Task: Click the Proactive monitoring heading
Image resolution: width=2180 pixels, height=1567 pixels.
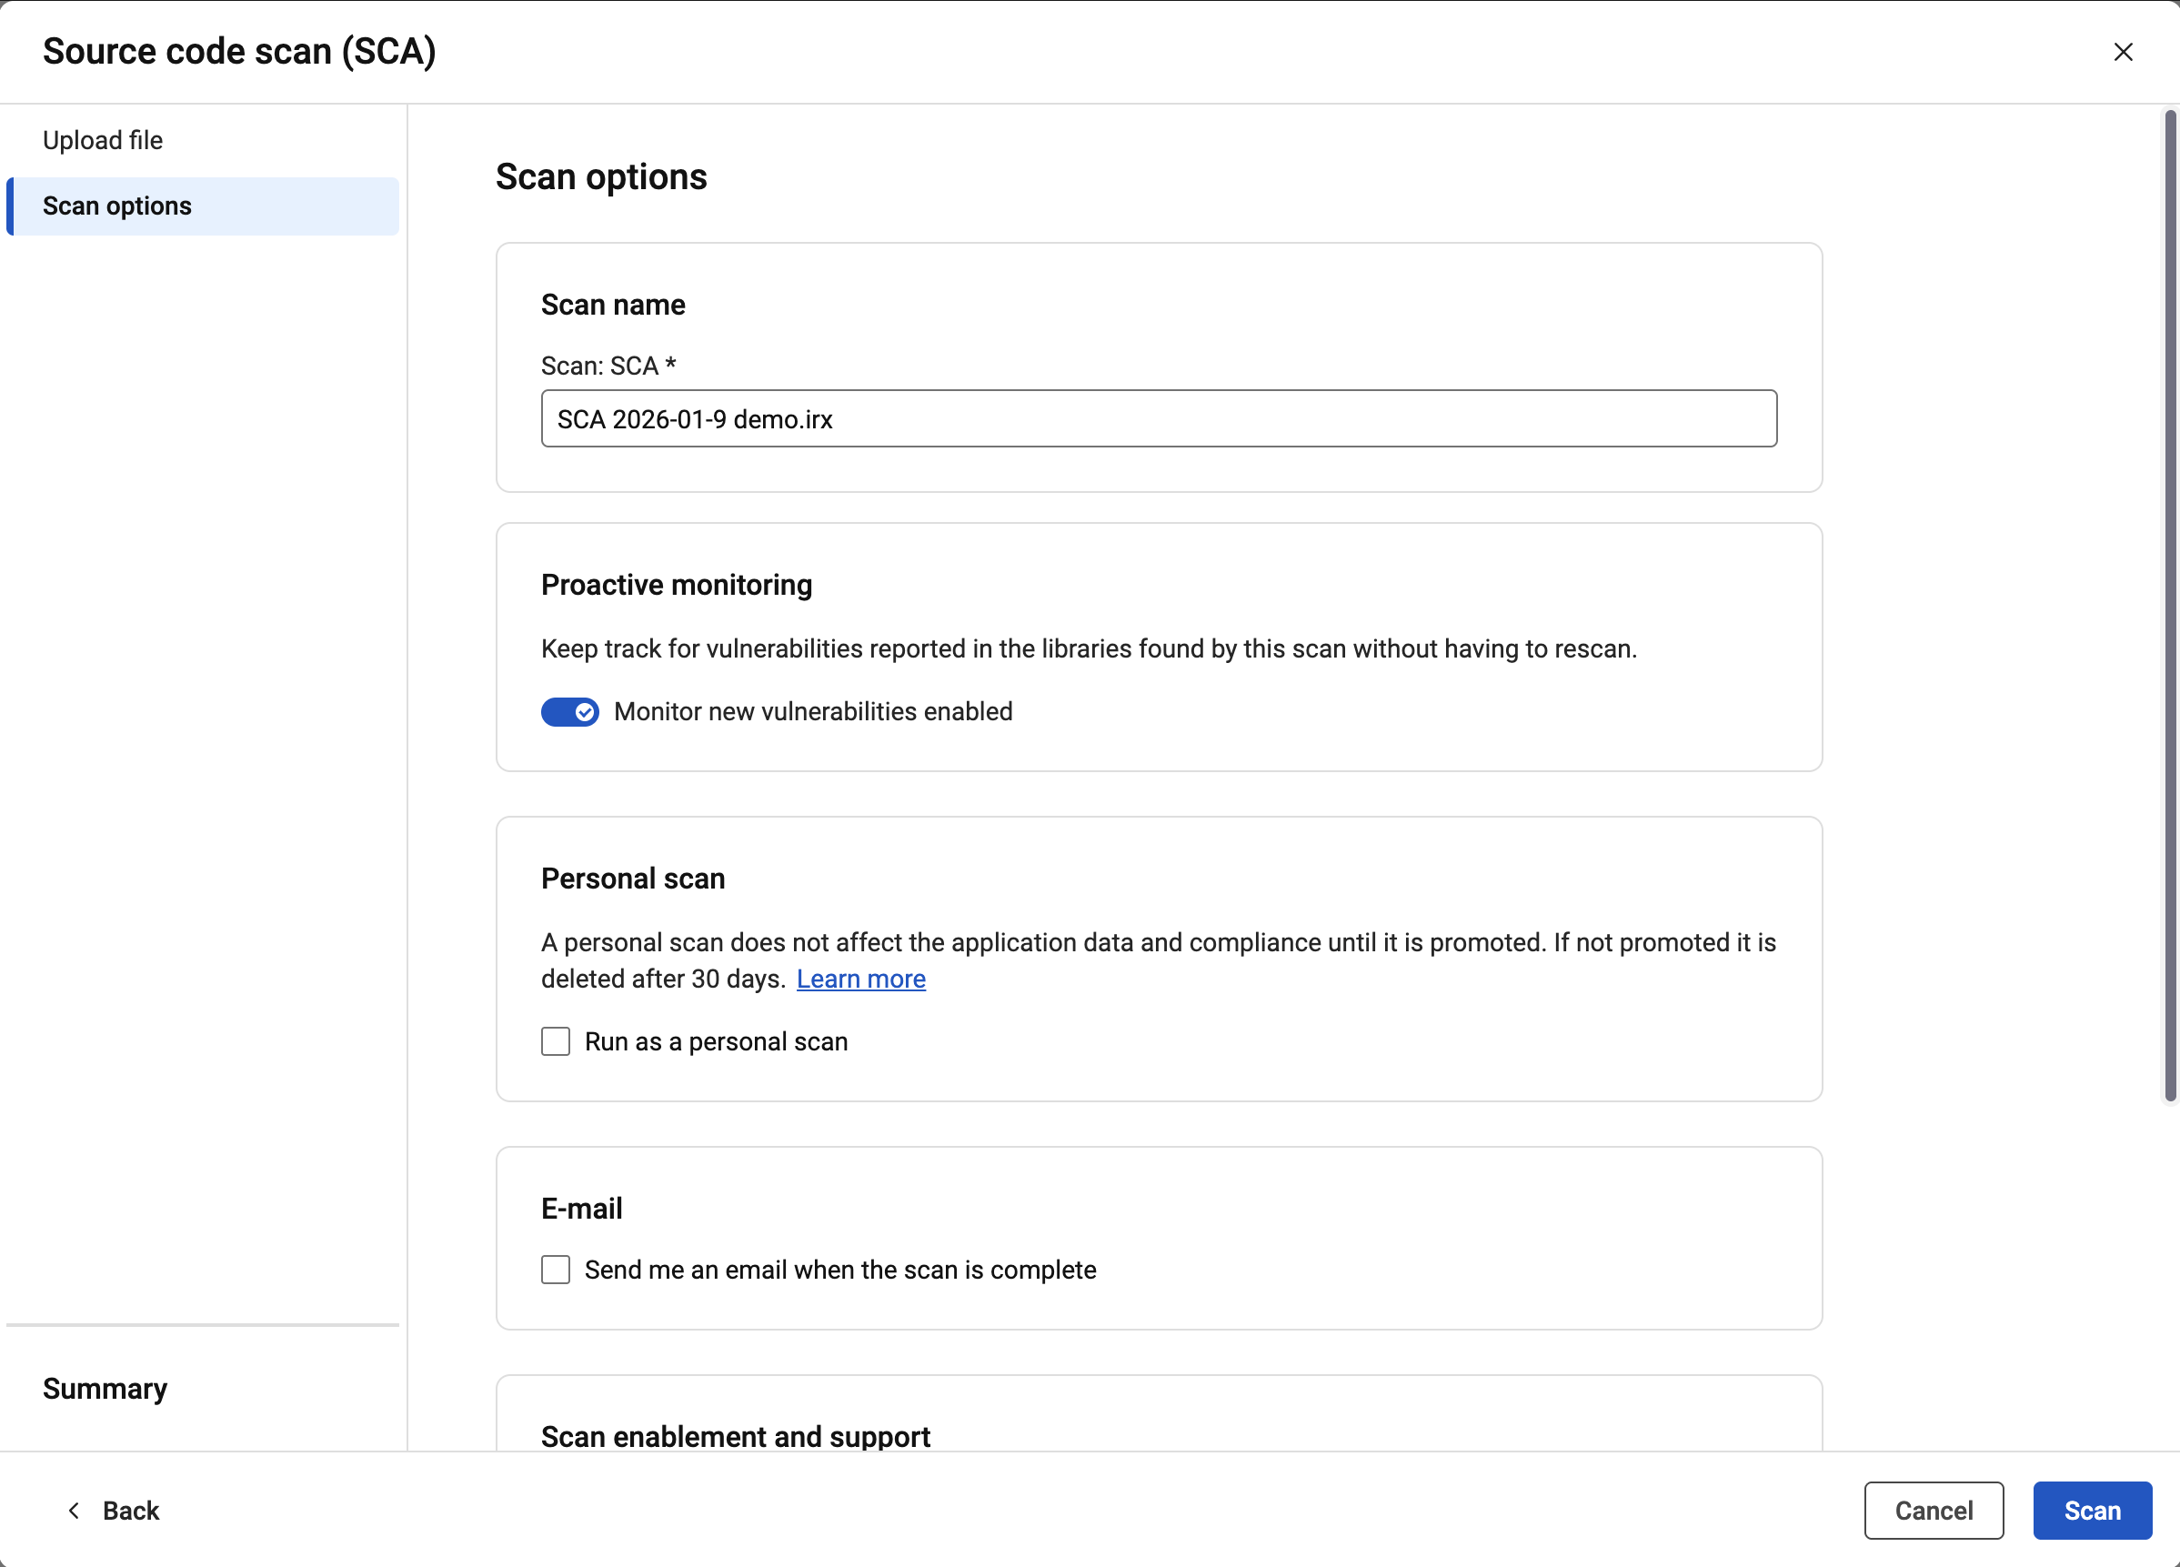Action: click(676, 585)
